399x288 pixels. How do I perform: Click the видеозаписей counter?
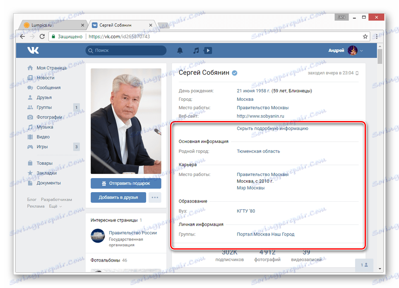(306, 255)
